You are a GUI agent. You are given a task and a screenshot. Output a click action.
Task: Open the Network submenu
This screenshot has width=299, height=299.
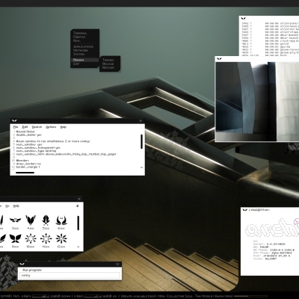click(x=81, y=50)
